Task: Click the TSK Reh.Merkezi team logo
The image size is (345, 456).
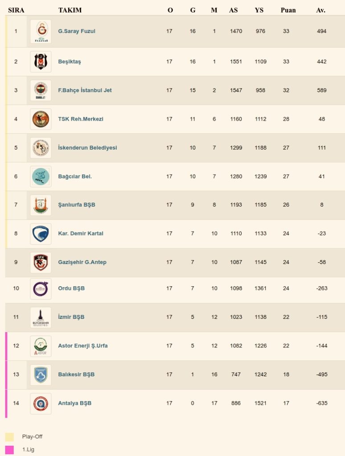Action: pyautogui.click(x=41, y=119)
